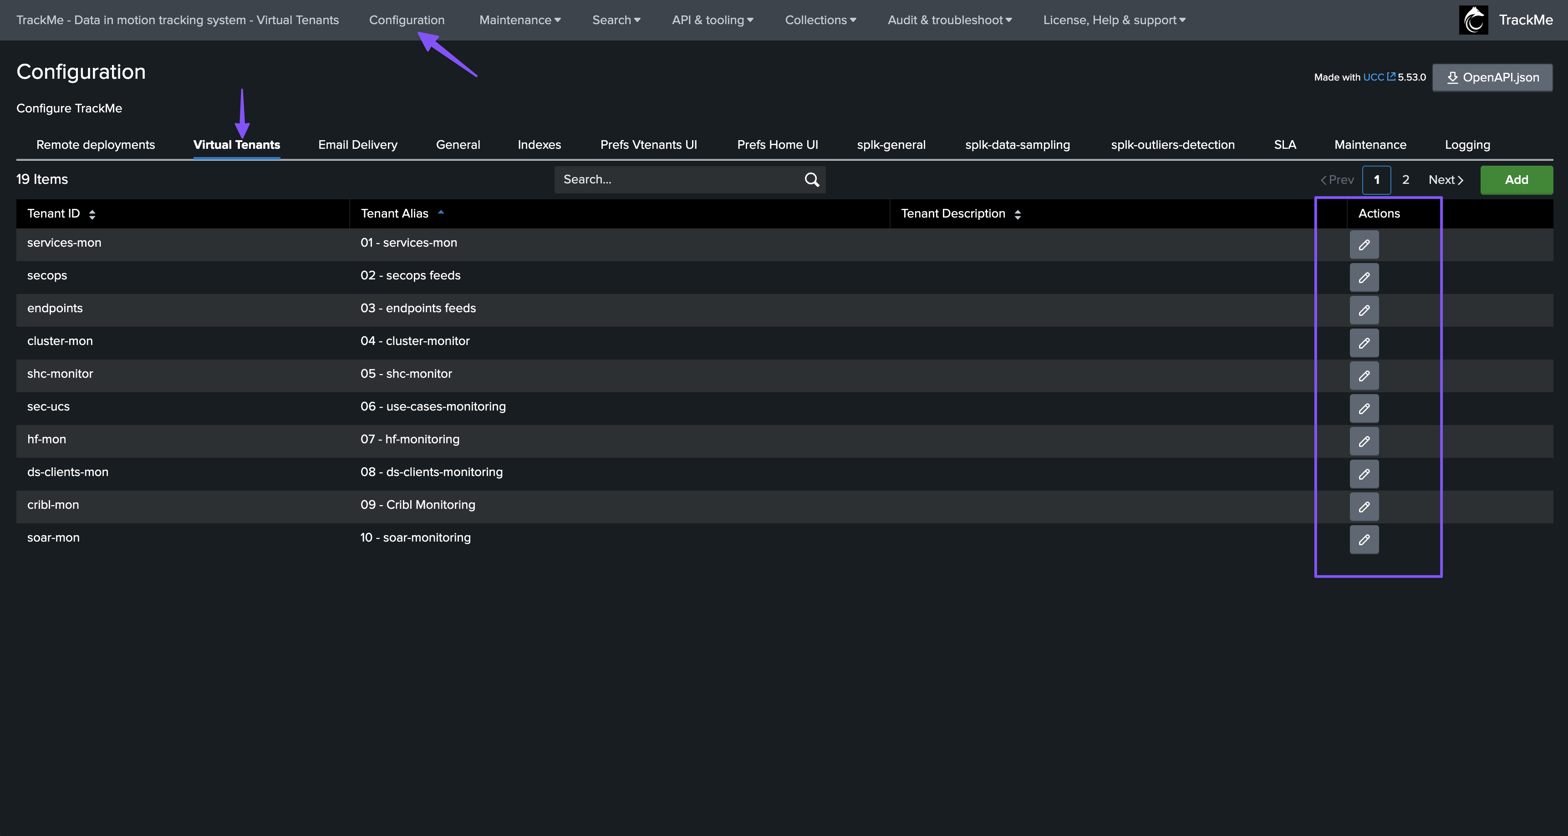Click the edit pencil for services-mon tenant
The height and width of the screenshot is (836, 1568).
(1364, 244)
